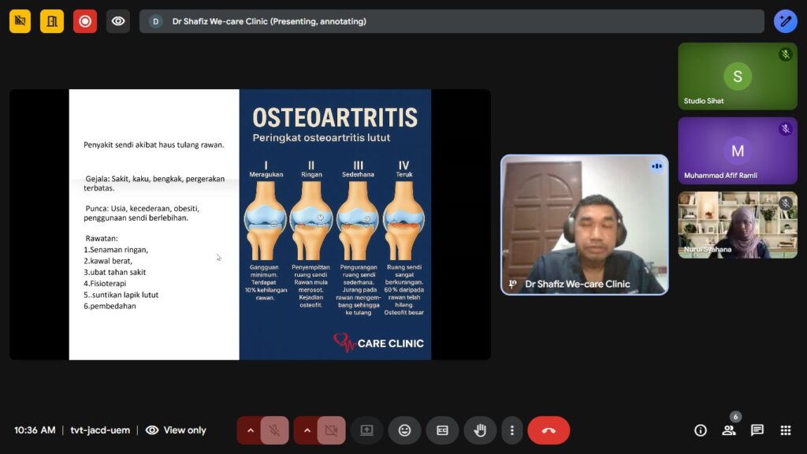Open the activities grid icon
807x454 pixels.
(785, 430)
